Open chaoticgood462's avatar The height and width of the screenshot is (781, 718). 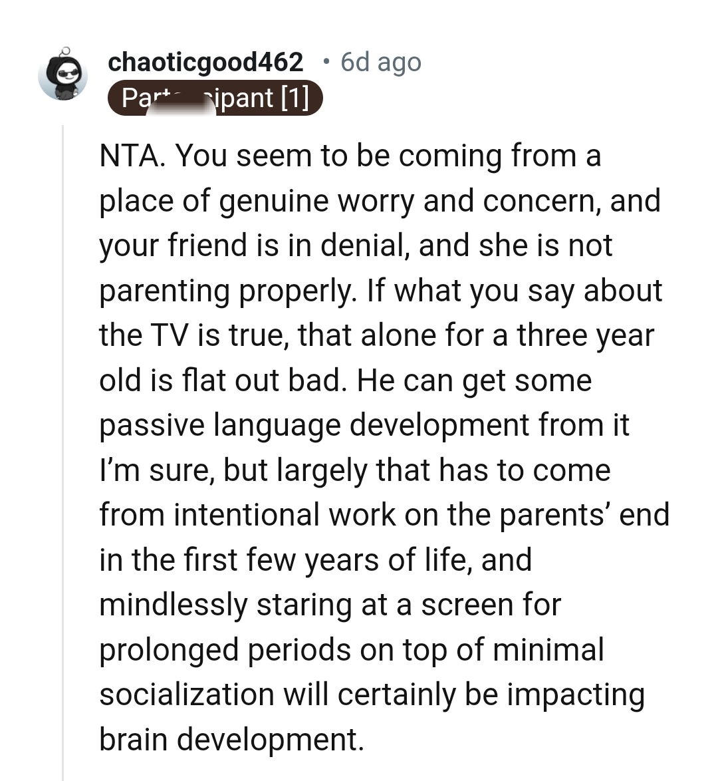(62, 75)
